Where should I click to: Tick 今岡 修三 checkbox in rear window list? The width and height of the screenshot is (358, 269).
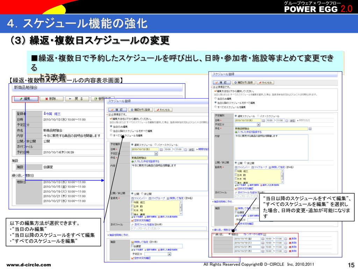[x=133, y=202]
